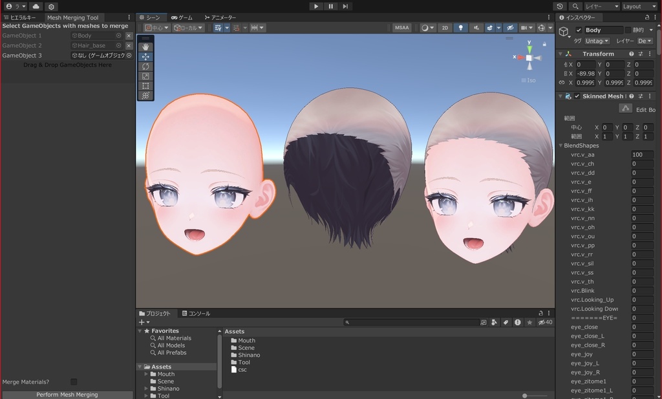Image resolution: width=662 pixels, height=399 pixels.
Task: Select the Rect transform tool
Action: coord(145,86)
